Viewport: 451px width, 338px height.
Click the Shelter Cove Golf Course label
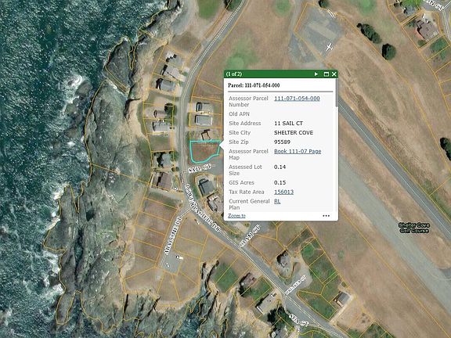[414, 228]
